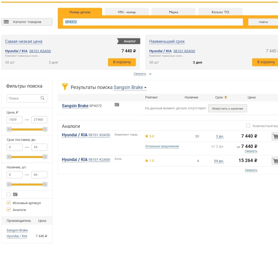The image size is (278, 260).
Task: Open 58101 K0A50 link in Самая низкая цена card
Action: point(40,51)
